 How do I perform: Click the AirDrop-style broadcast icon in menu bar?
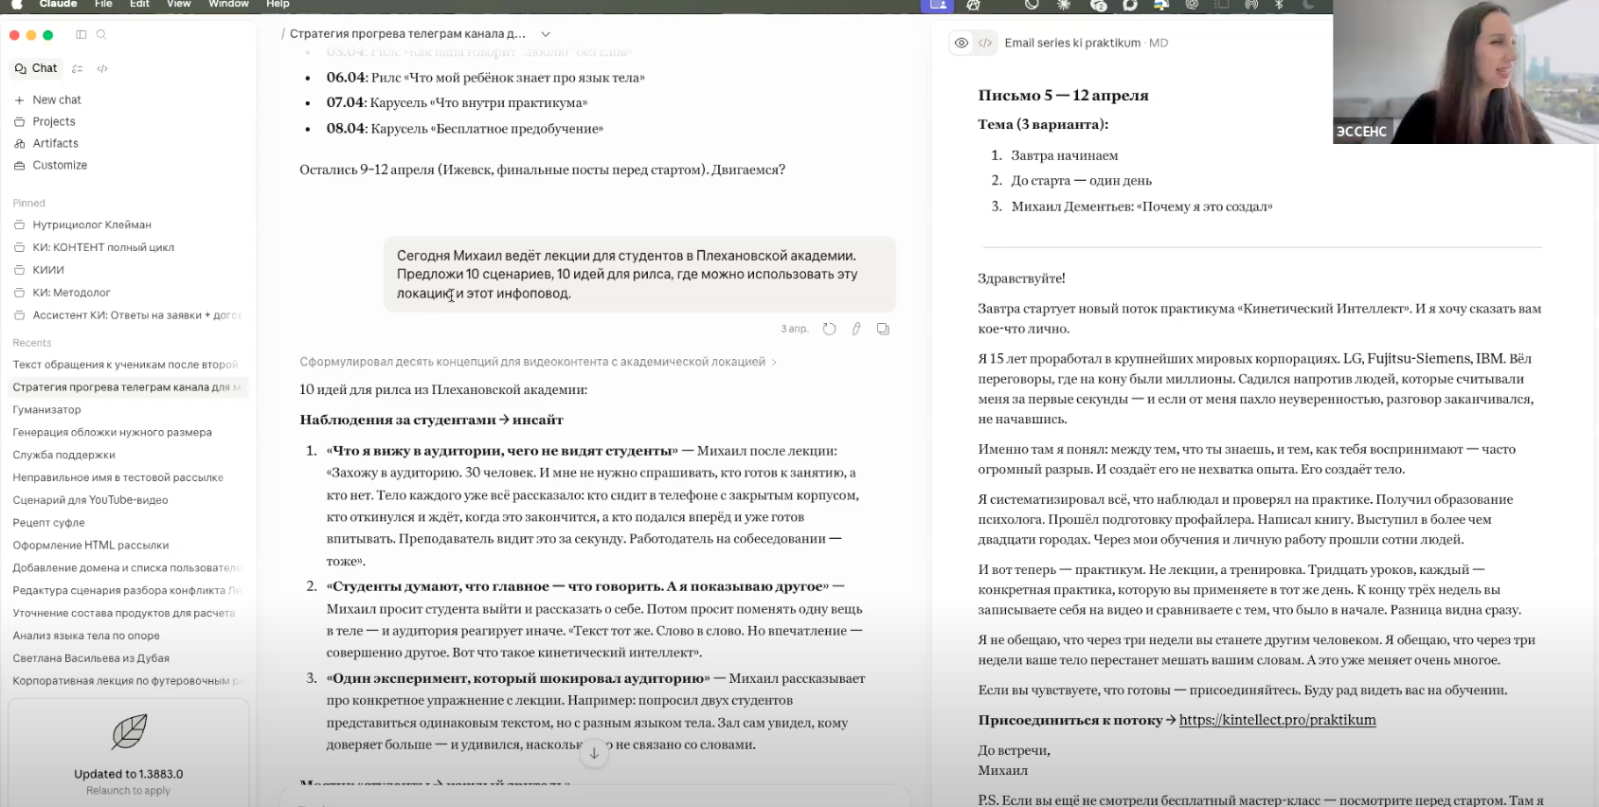pyautogui.click(x=1250, y=5)
